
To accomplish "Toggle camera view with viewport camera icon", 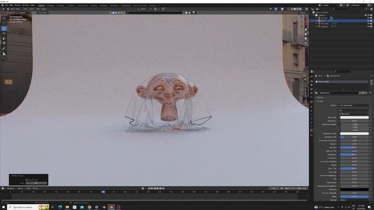I will click(306, 38).
